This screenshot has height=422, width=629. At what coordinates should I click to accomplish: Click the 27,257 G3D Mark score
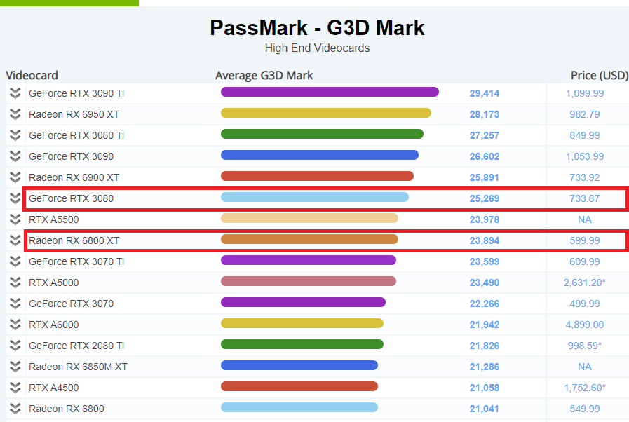click(x=485, y=135)
